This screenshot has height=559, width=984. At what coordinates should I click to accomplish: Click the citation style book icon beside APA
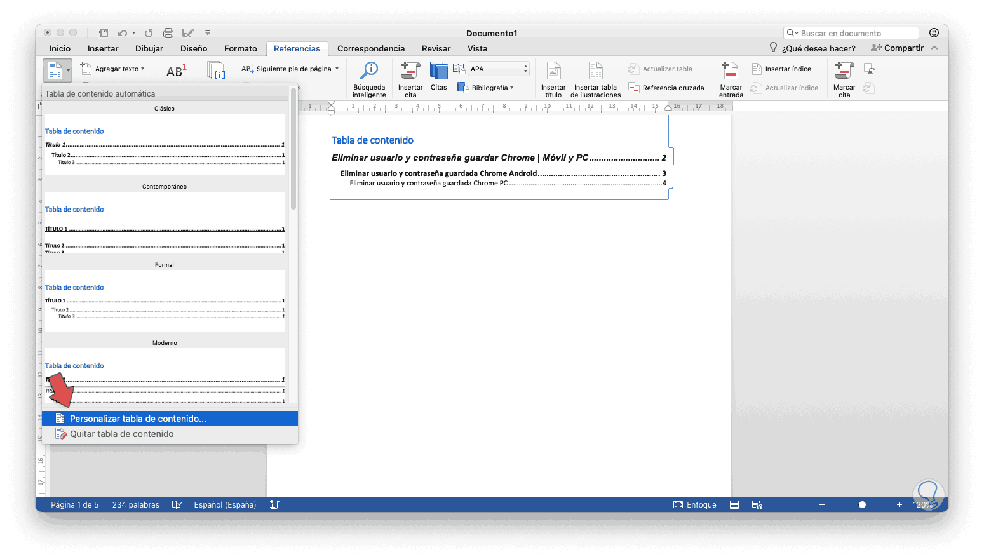click(x=459, y=69)
